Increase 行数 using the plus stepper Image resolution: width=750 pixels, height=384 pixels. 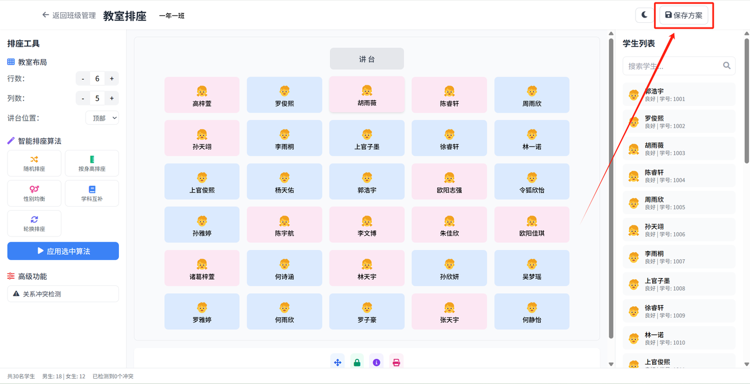pos(110,78)
